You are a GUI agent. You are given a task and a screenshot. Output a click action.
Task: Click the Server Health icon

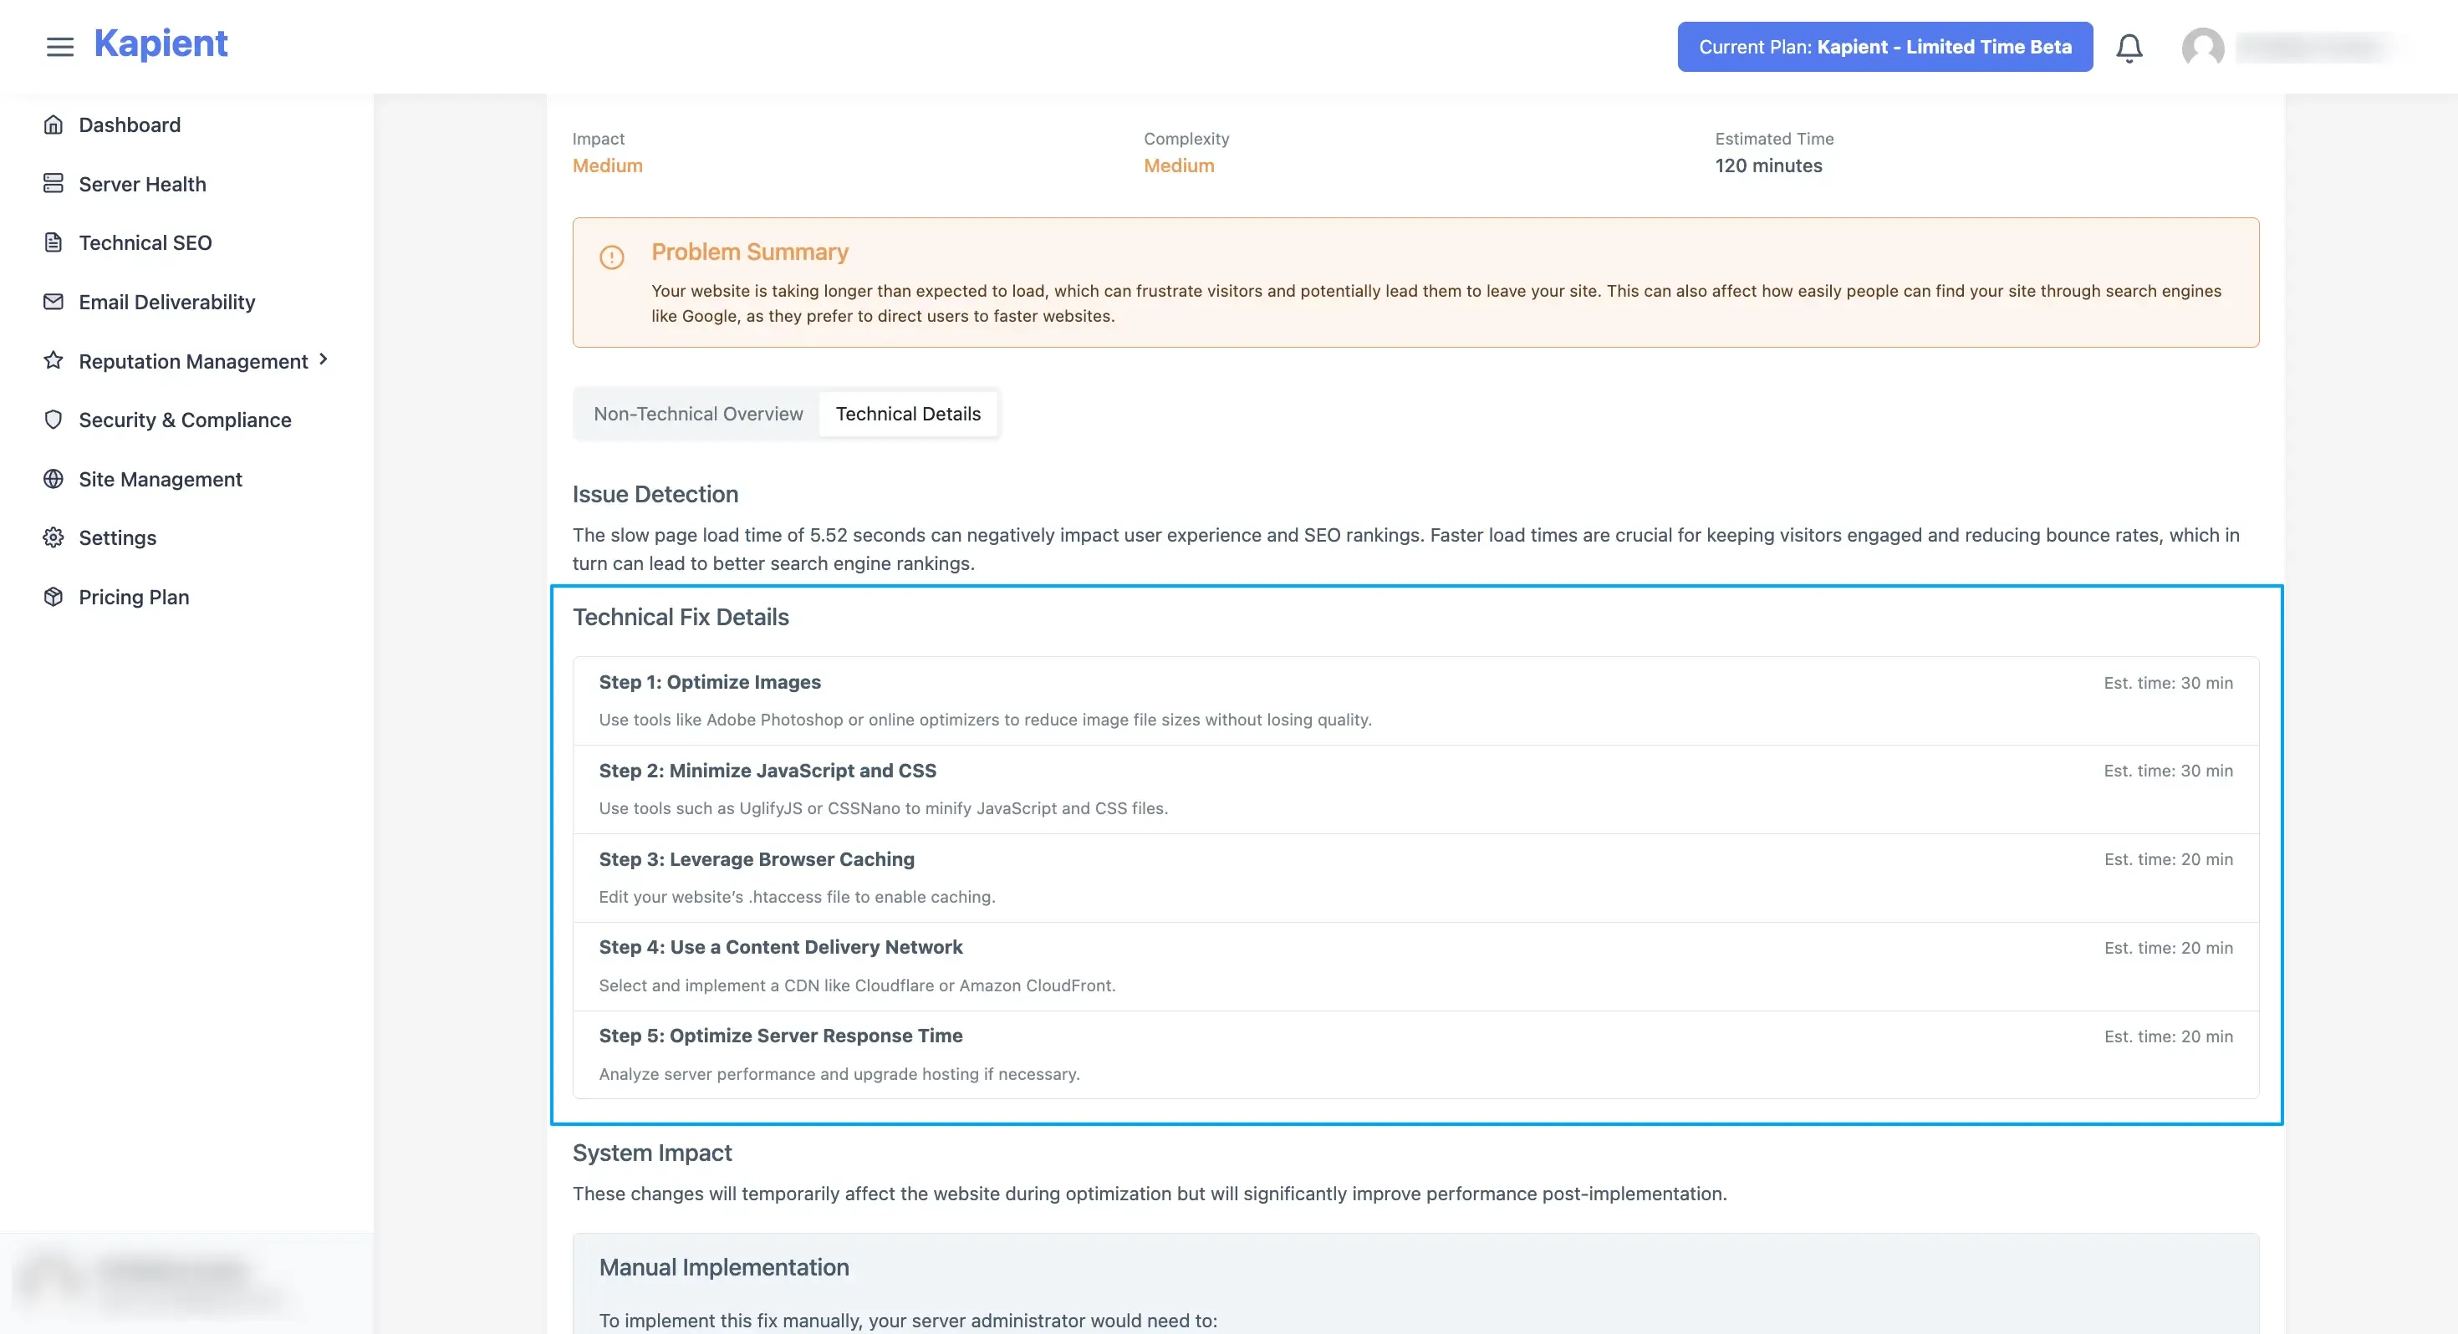point(54,183)
